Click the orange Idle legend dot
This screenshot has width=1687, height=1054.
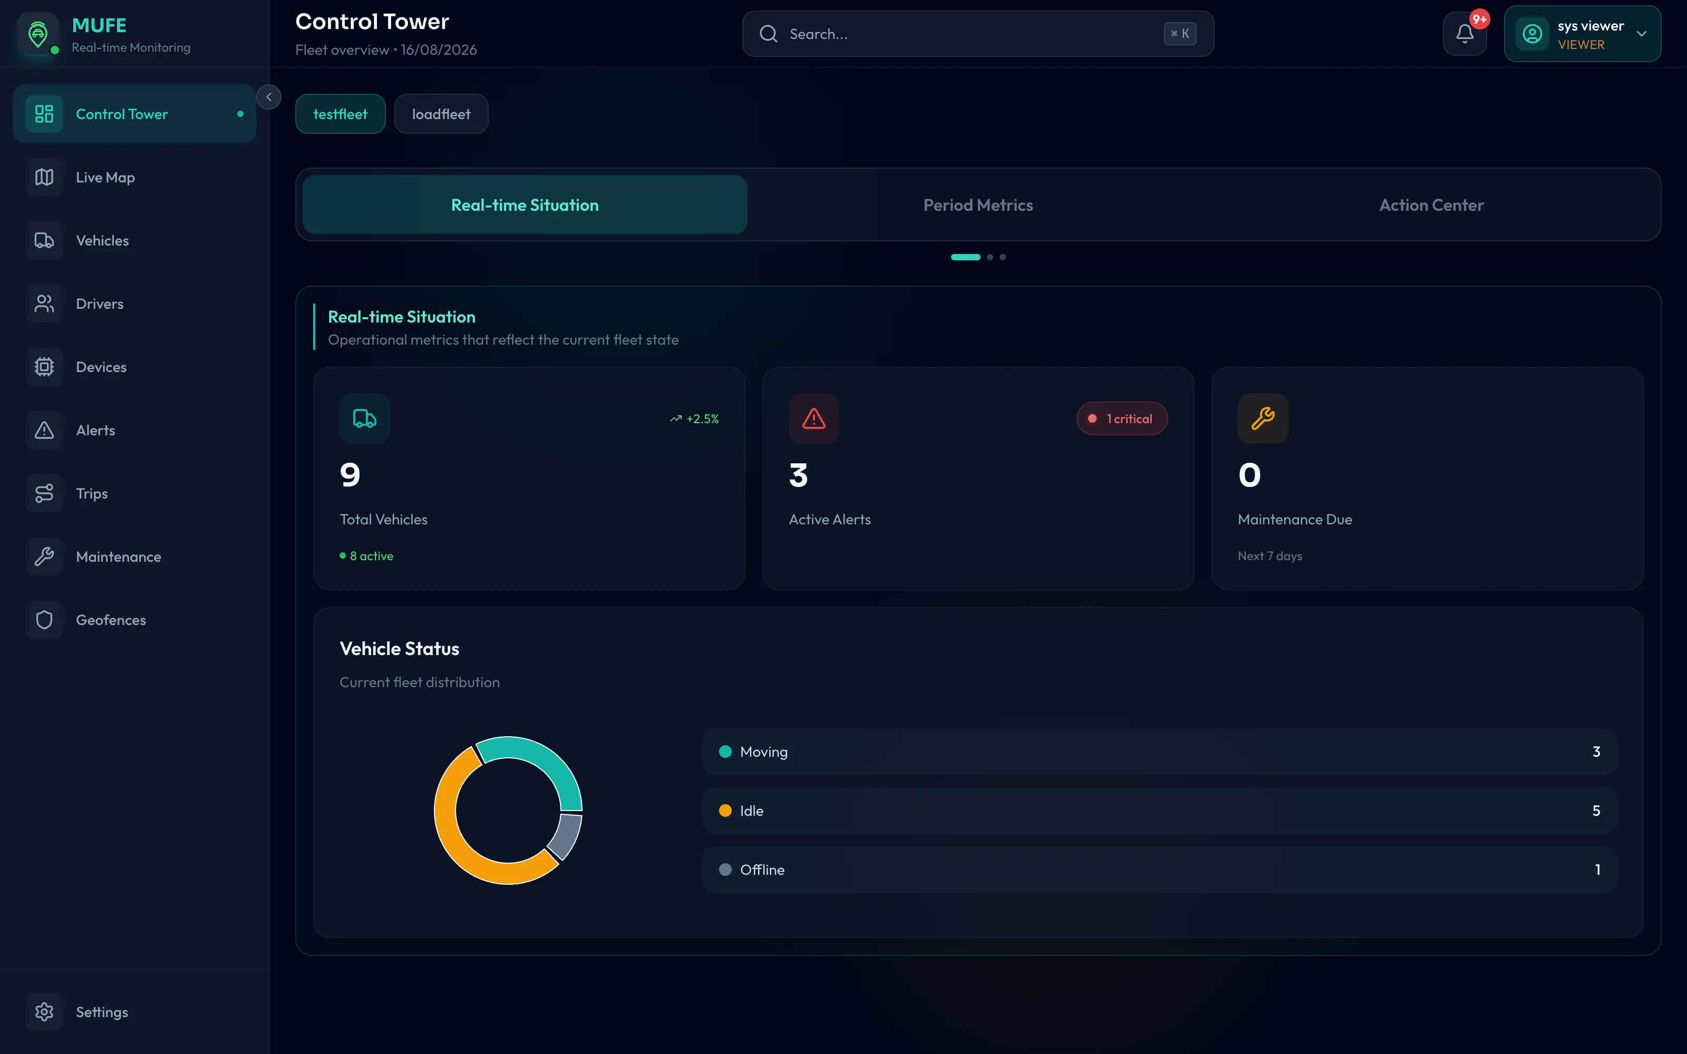point(725,811)
